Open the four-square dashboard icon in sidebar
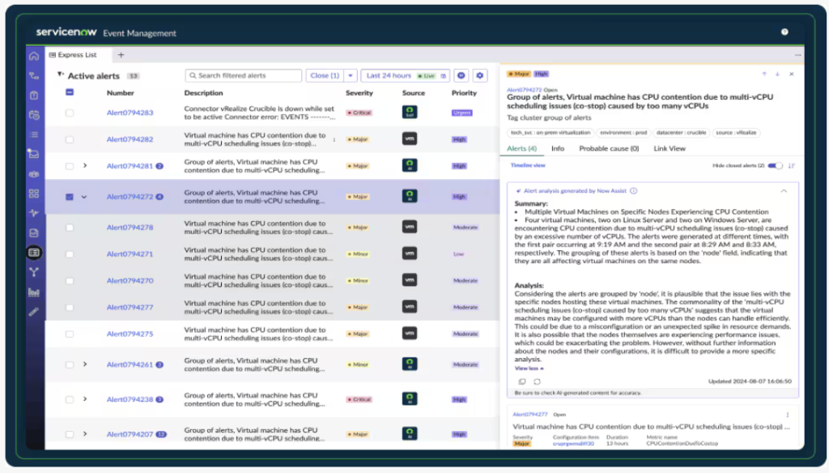Screen dimensions: 829x473 pos(34,194)
